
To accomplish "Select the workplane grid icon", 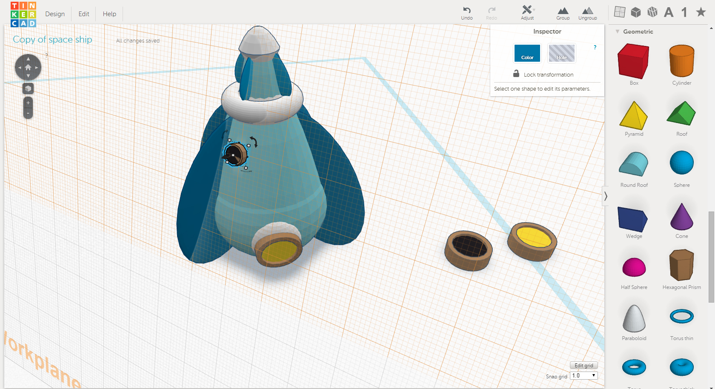I will [620, 12].
